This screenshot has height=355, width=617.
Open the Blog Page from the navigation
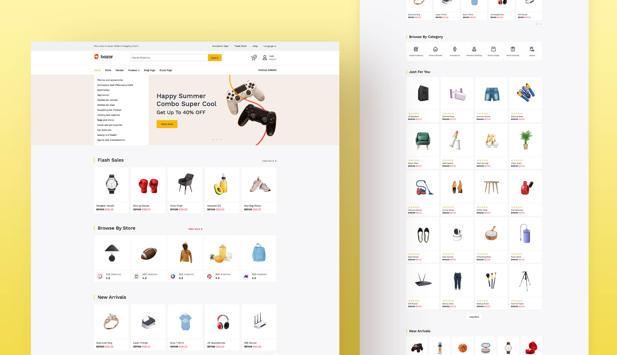coord(150,70)
